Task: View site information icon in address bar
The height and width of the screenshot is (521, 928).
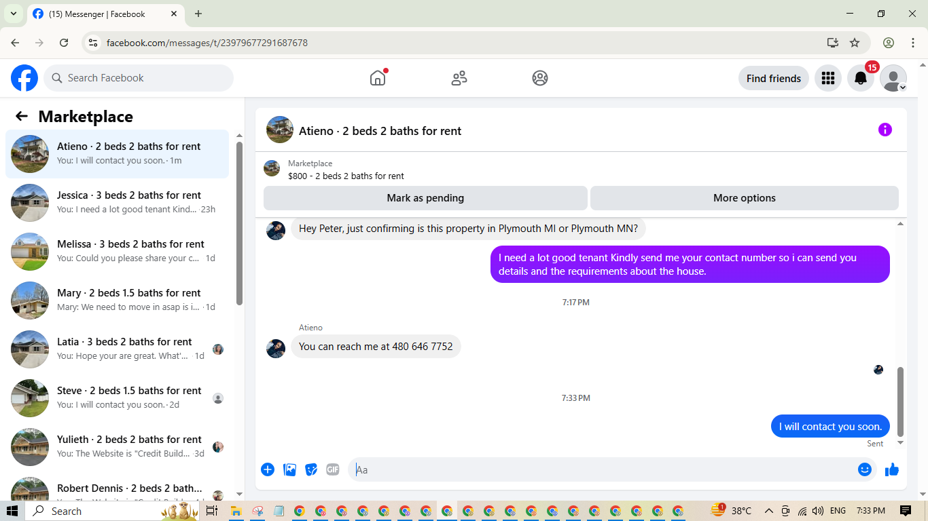Action: tap(94, 43)
